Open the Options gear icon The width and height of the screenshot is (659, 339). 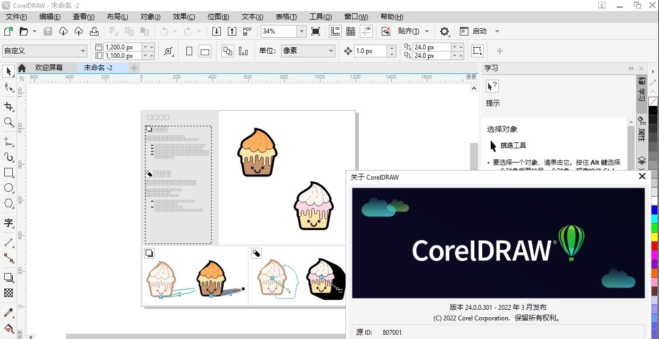click(x=444, y=31)
